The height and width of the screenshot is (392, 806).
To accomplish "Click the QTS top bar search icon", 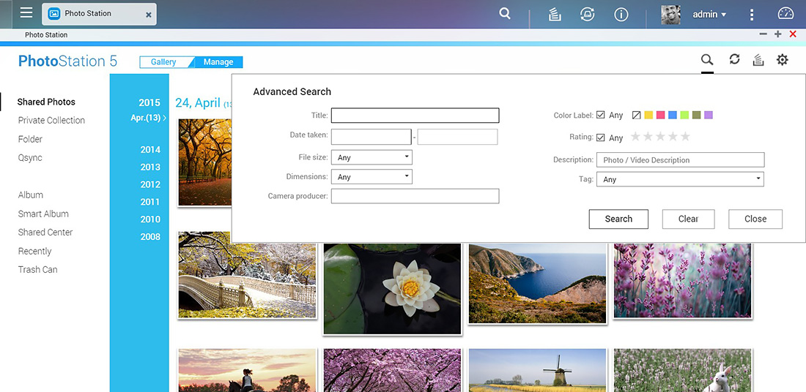I will (505, 14).
